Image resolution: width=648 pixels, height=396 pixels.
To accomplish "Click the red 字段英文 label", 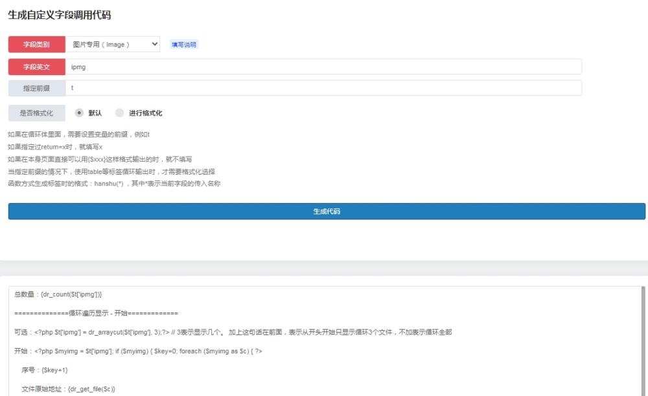I will pyautogui.click(x=36, y=67).
